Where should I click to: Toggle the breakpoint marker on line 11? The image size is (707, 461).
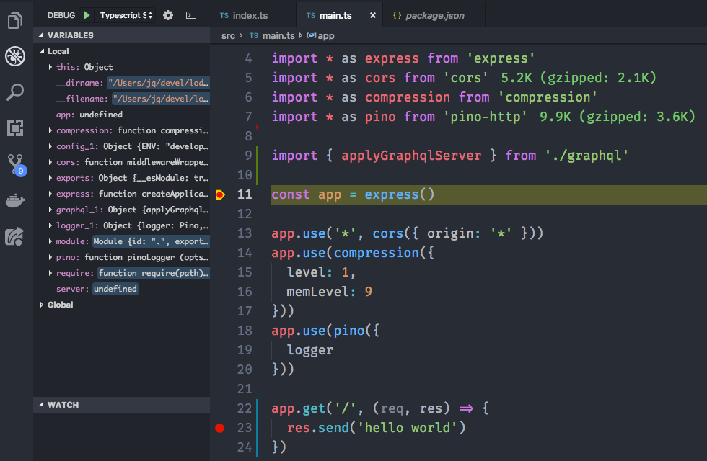[x=221, y=194]
